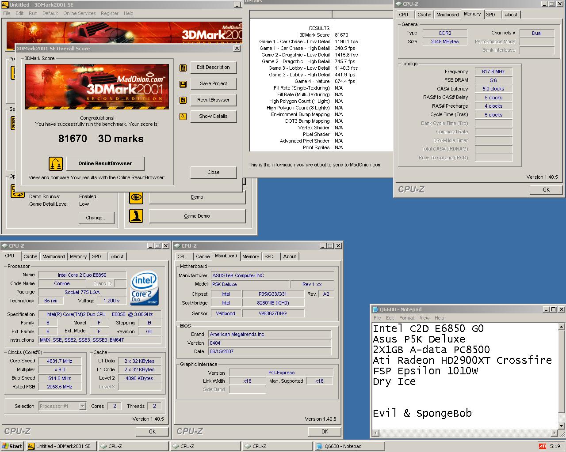The width and height of the screenshot is (566, 452).
Task: Open the Format menu in Notepad
Action: click(x=407, y=318)
